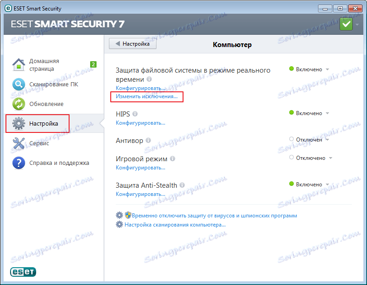Open Конфигурировать link under Защита Anti-Stealth
The image size is (367, 285).
(x=140, y=194)
